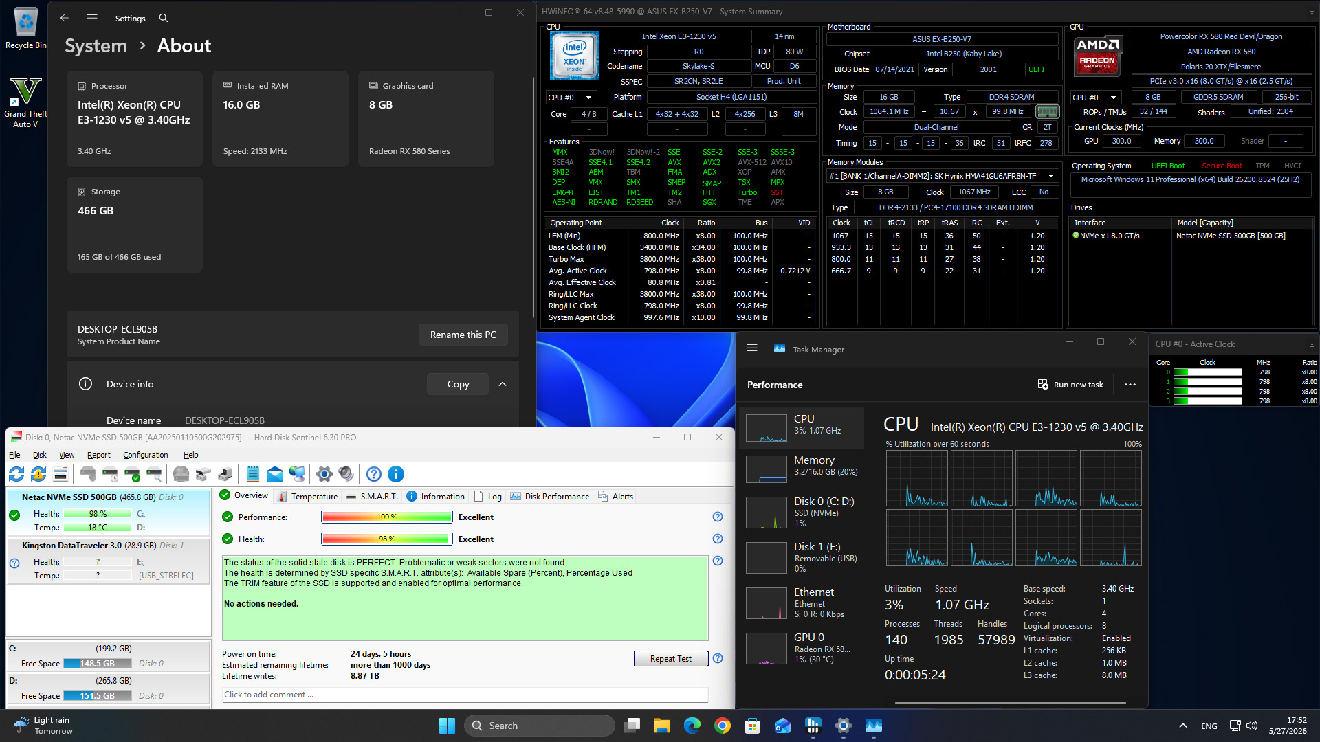Open the CPU #0 dropdown in HWiNFO
Screen dimensions: 1320x742
pos(572,98)
